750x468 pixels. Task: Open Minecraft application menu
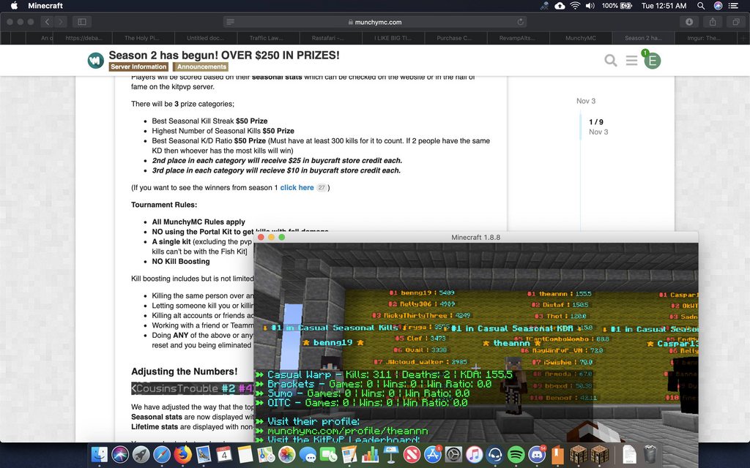45,6
